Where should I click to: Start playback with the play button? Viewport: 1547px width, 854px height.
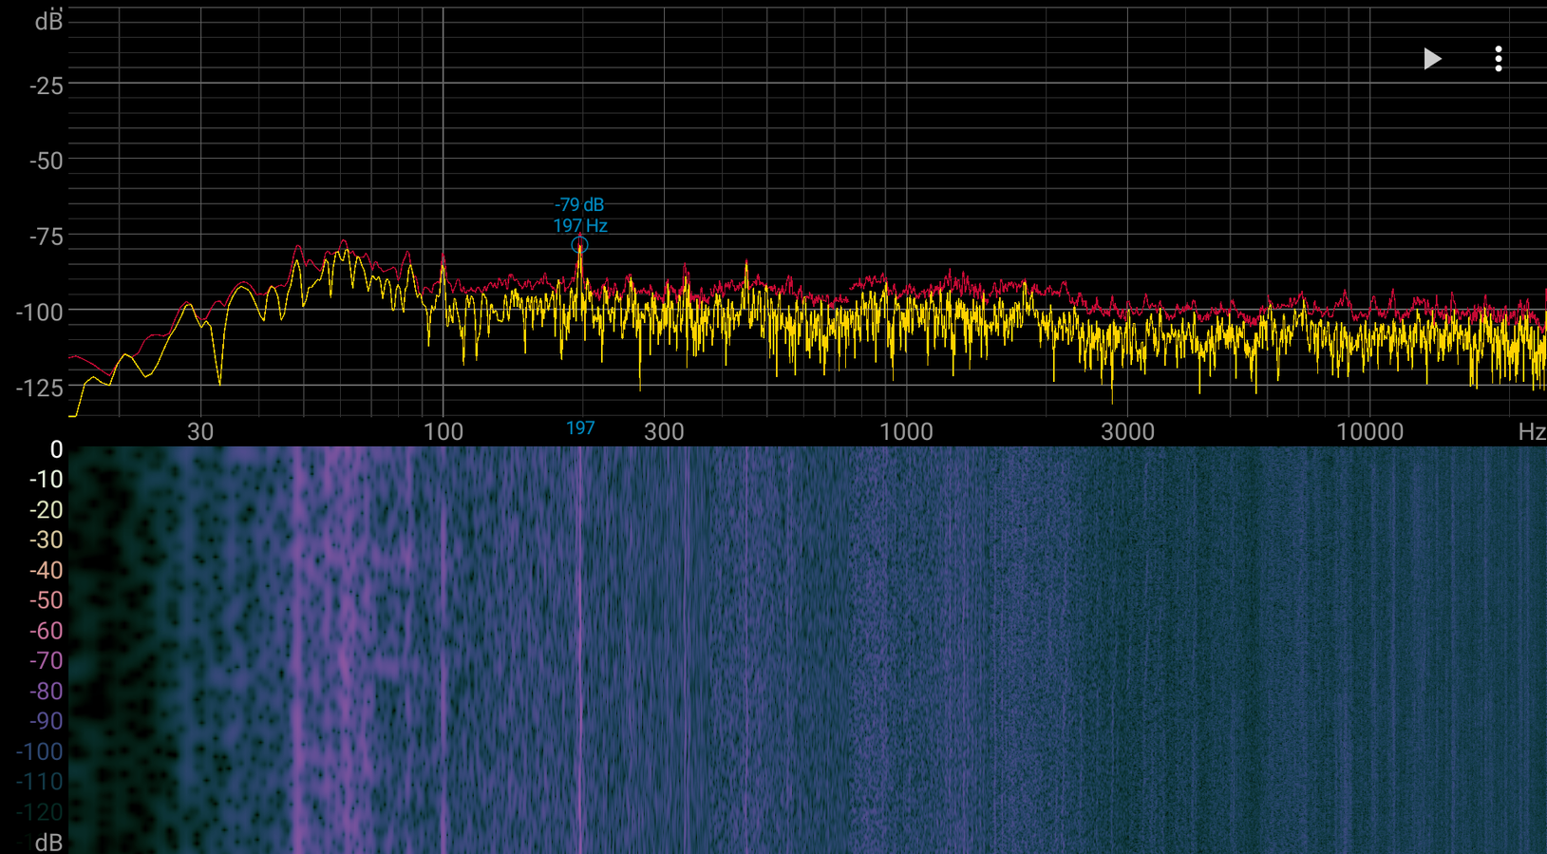tap(1432, 59)
